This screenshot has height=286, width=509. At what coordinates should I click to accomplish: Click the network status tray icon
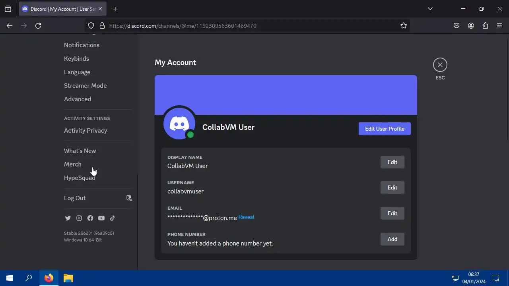point(455,278)
